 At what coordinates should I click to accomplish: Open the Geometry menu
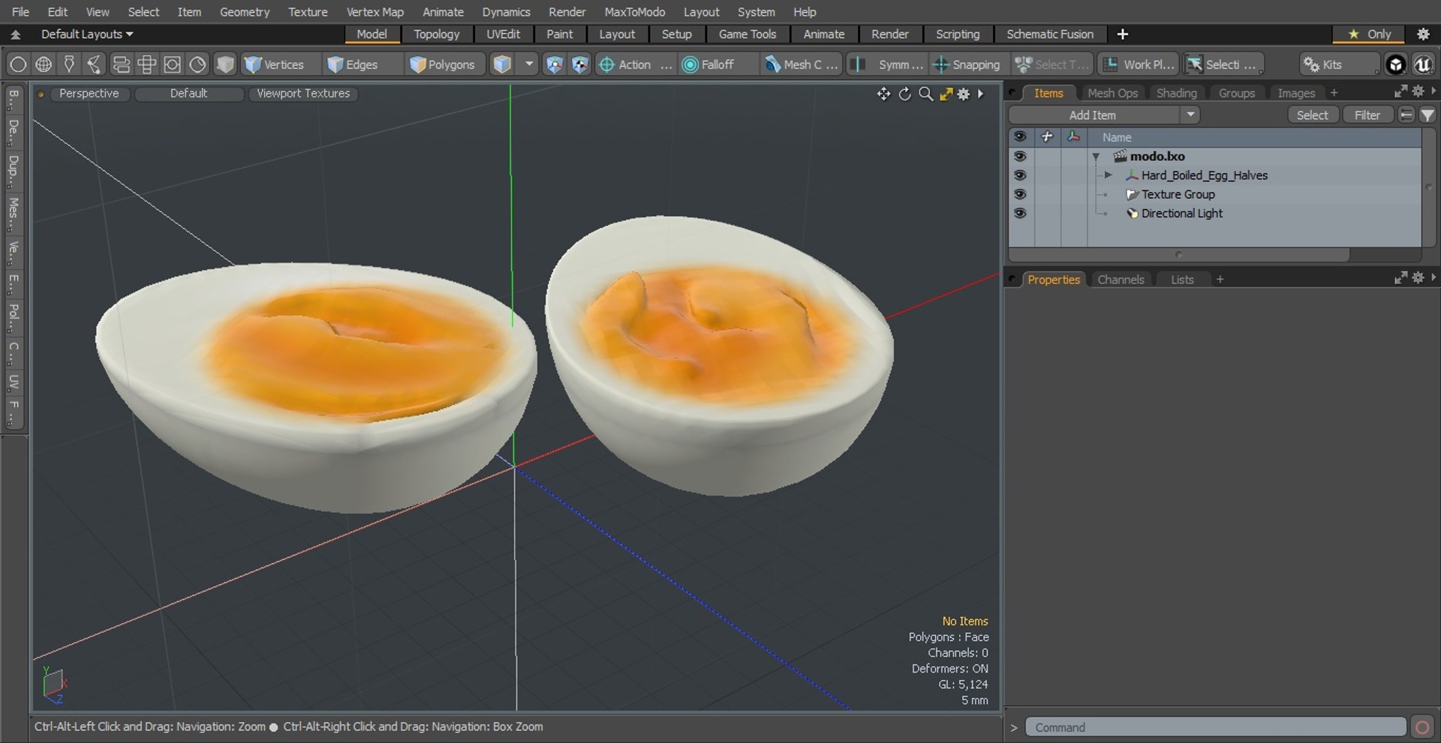(x=244, y=12)
